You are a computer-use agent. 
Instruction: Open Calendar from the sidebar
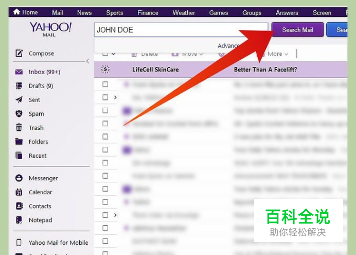point(41,192)
